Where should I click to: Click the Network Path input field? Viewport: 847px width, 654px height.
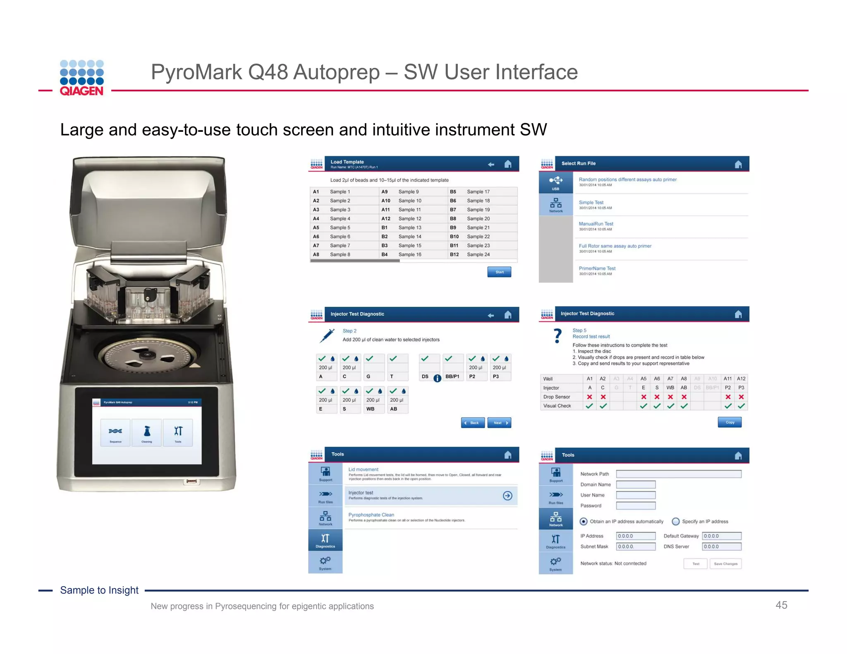[679, 474]
